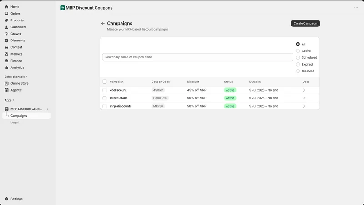Screen dimensions: 364x205
Task: Click the Create Campaign button
Action: (305, 23)
